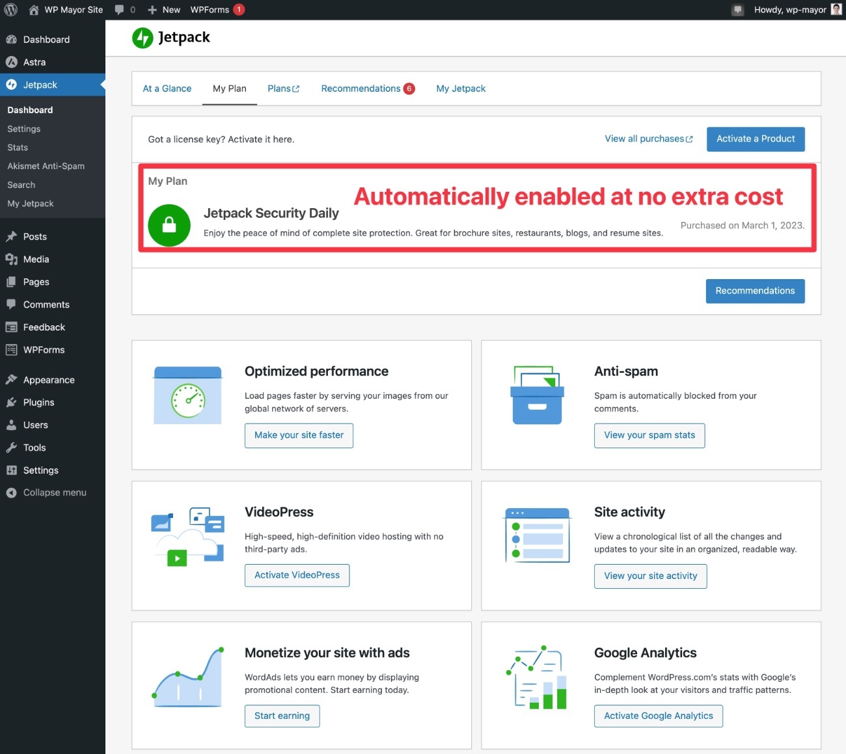The image size is (846, 754).
Task: Click the WordPress logo in admin bar
Action: (11, 10)
